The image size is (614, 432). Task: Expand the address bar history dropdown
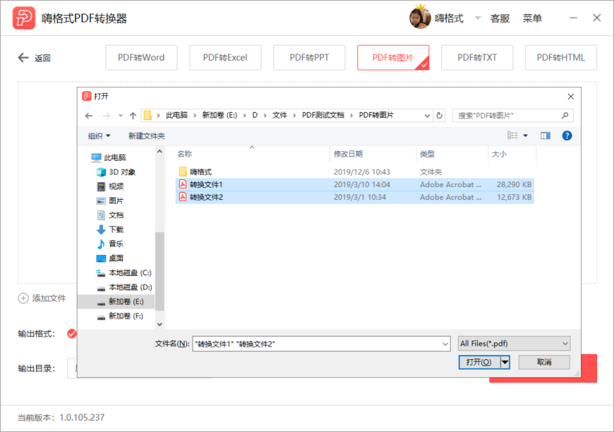point(427,116)
